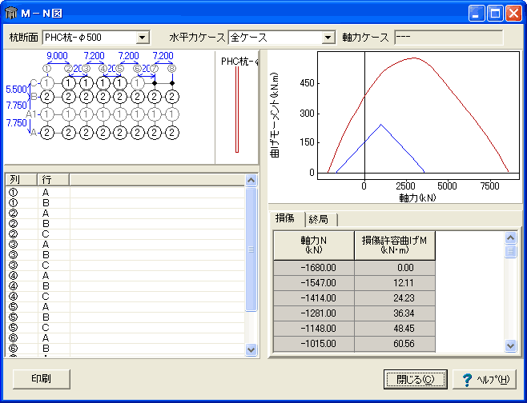The image size is (527, 403).
Task: Select the 48.45 moment cell
Action: (x=395, y=329)
